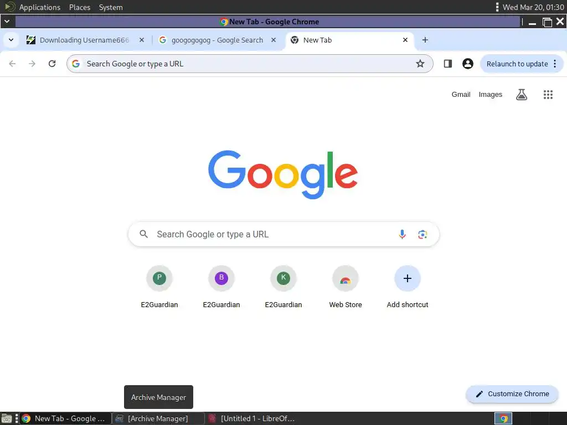Switch to the googogogog Google Search tab
The image size is (567, 425).
[217, 40]
